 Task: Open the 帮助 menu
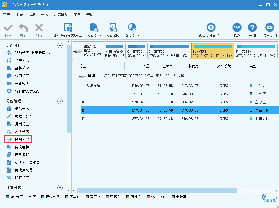pos(90,15)
